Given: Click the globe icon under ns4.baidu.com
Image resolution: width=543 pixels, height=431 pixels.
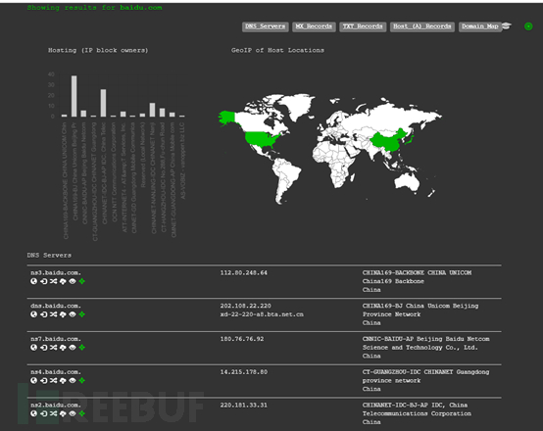Looking at the screenshot, I should click(33, 380).
